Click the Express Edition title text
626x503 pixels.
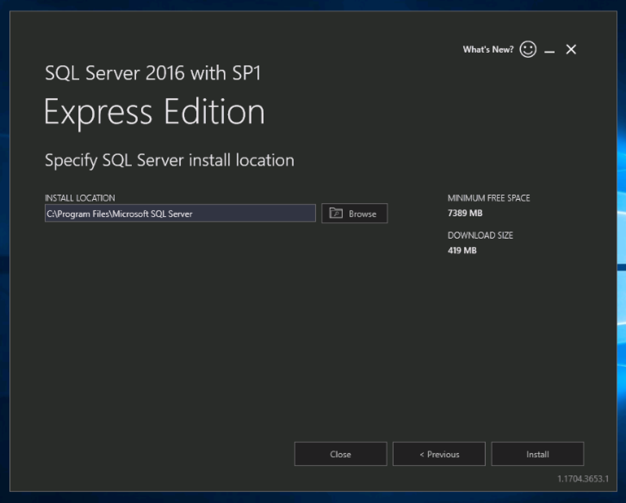click(x=154, y=112)
